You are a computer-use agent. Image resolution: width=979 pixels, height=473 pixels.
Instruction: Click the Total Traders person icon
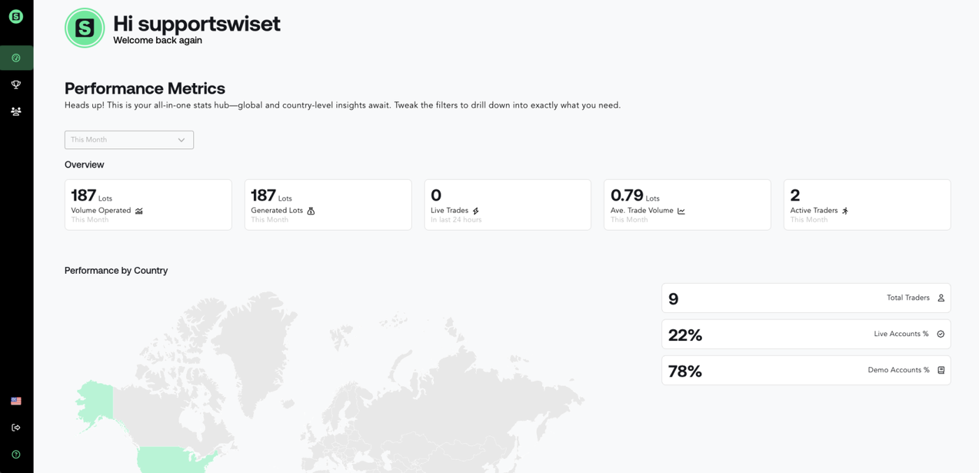(941, 298)
